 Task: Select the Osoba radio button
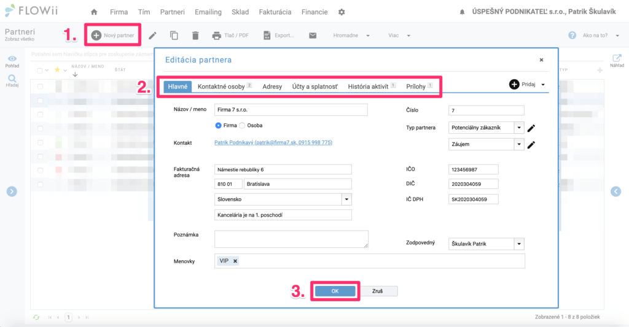[x=242, y=125]
